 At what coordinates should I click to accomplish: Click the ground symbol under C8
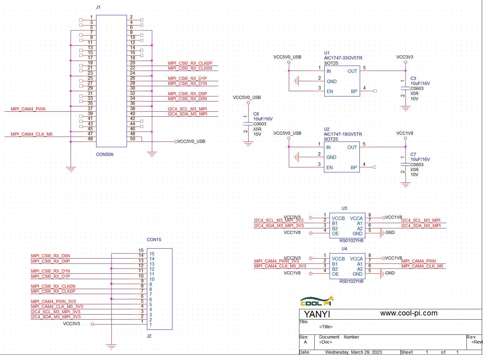tap(248, 144)
